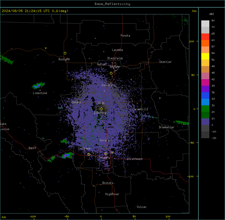Click the Drumheller label

[x=167, y=127]
